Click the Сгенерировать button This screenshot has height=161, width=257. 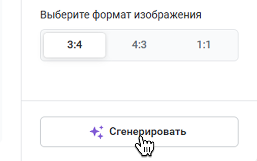pyautogui.click(x=139, y=132)
